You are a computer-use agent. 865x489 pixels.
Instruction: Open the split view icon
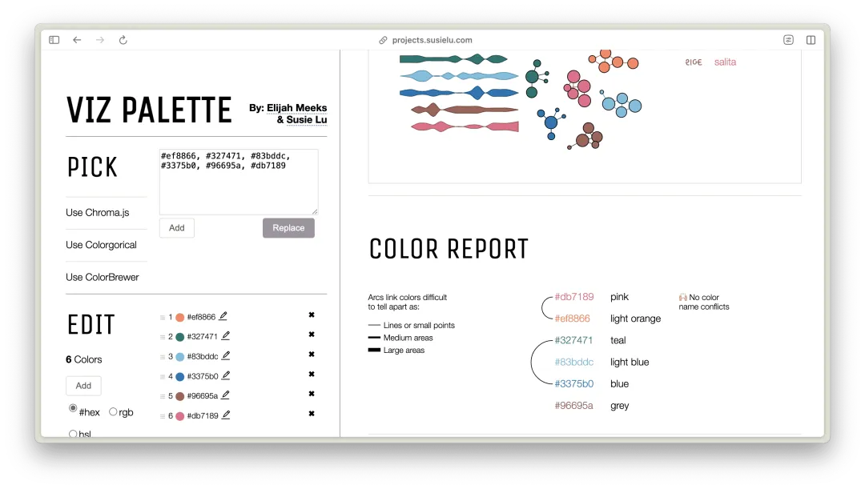[x=811, y=40]
